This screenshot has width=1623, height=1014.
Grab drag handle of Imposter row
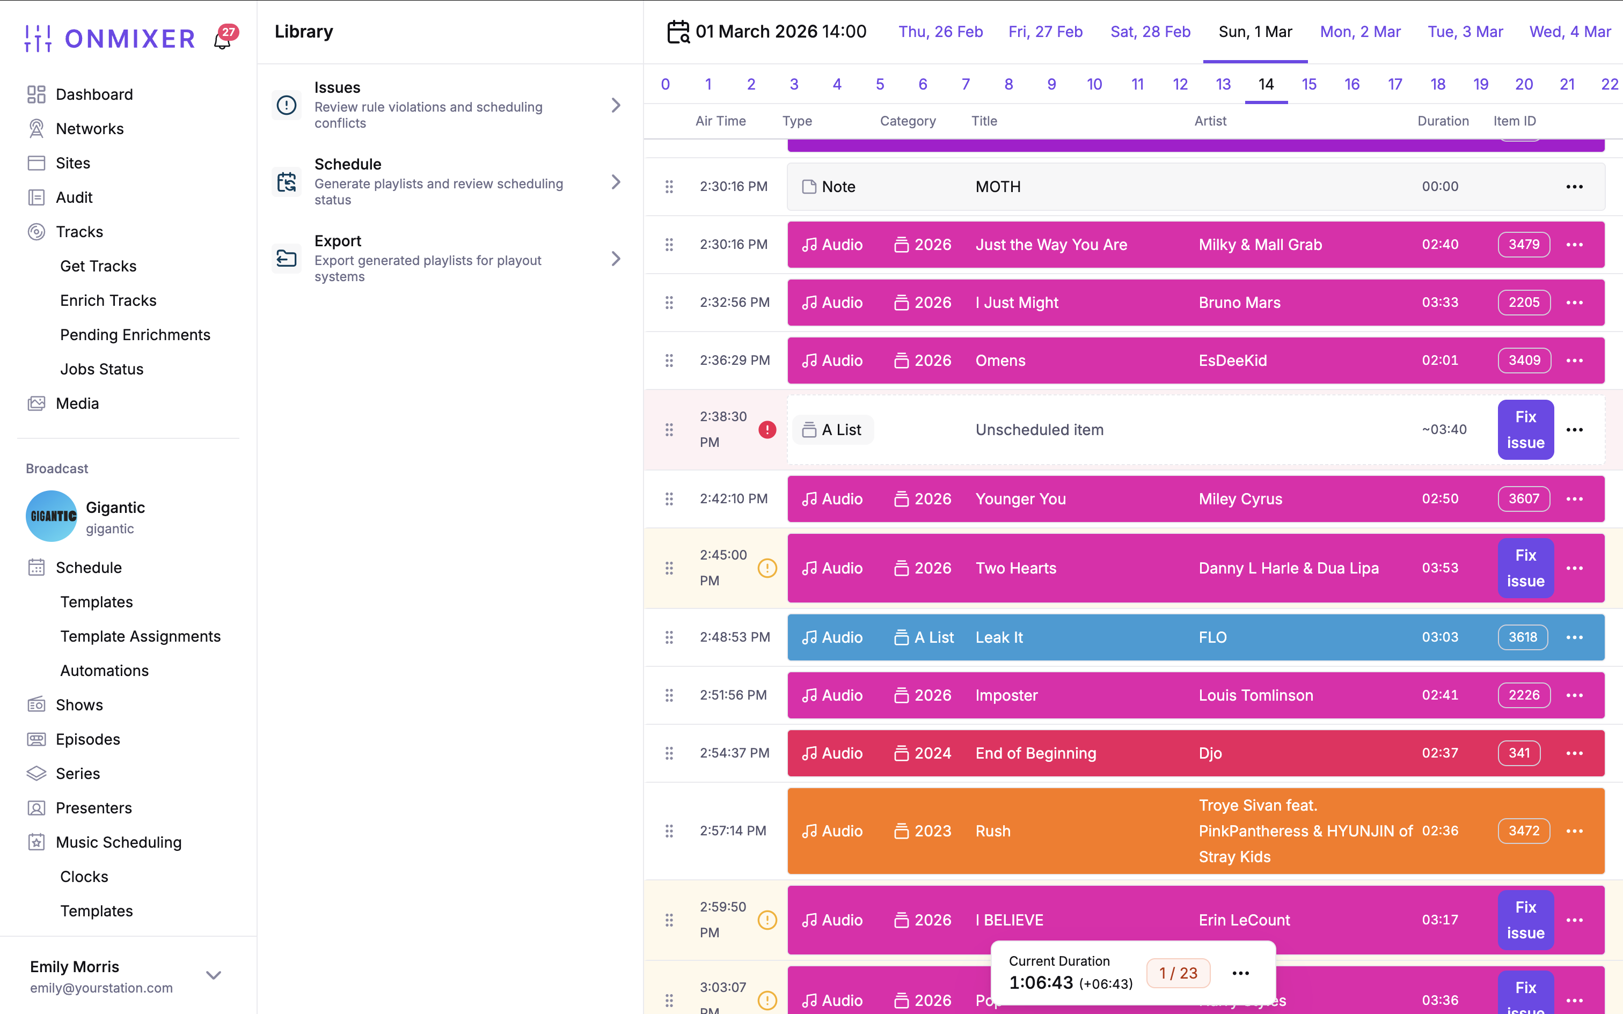coord(669,695)
